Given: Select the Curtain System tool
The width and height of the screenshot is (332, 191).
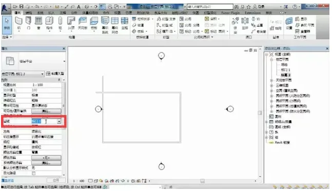Looking at the screenshot, I should [105, 25].
